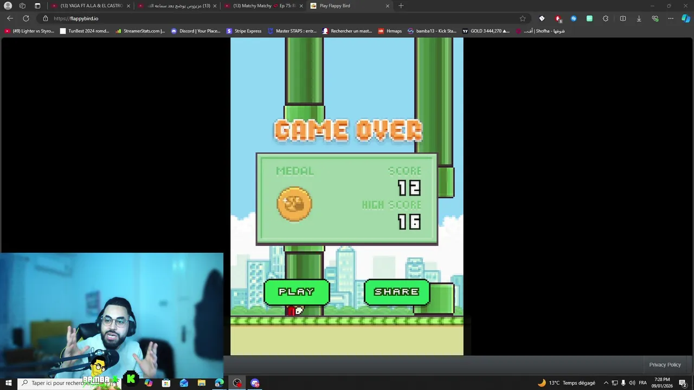Open the Privacy Policy link
694x390 pixels.
(x=665, y=365)
